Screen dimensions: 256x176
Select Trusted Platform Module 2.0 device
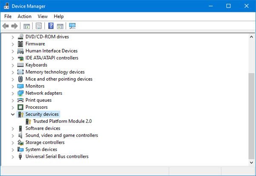(62, 121)
